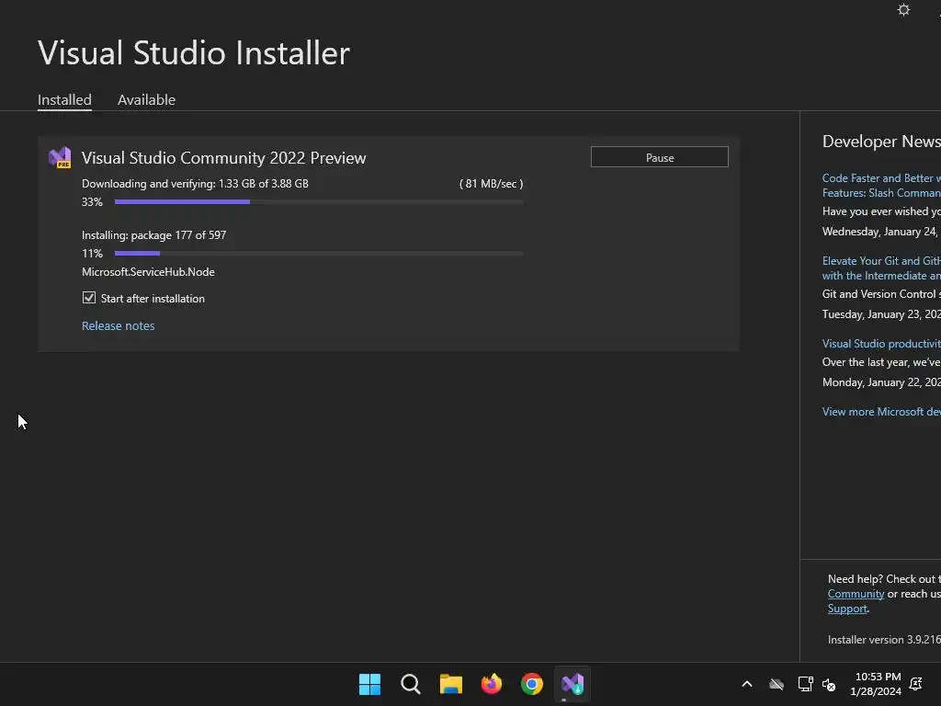This screenshot has width=941, height=706.
Task: Click Visual Studio Installer heading
Action: [194, 52]
